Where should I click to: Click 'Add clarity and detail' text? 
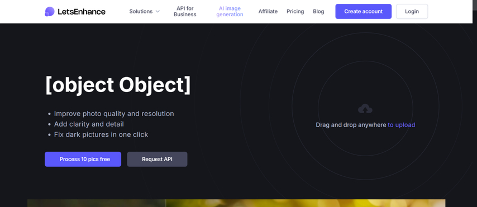(89, 124)
